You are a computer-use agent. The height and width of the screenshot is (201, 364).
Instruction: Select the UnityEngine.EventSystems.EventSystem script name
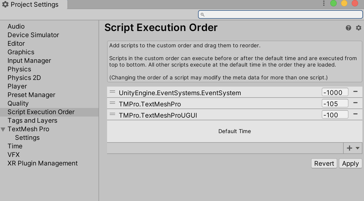click(x=180, y=93)
